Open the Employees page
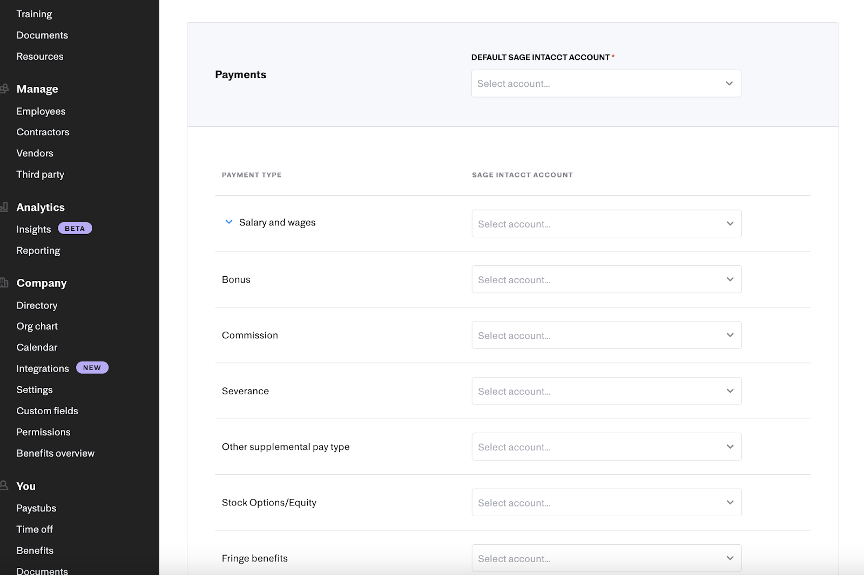864x575 pixels. pyautogui.click(x=41, y=111)
